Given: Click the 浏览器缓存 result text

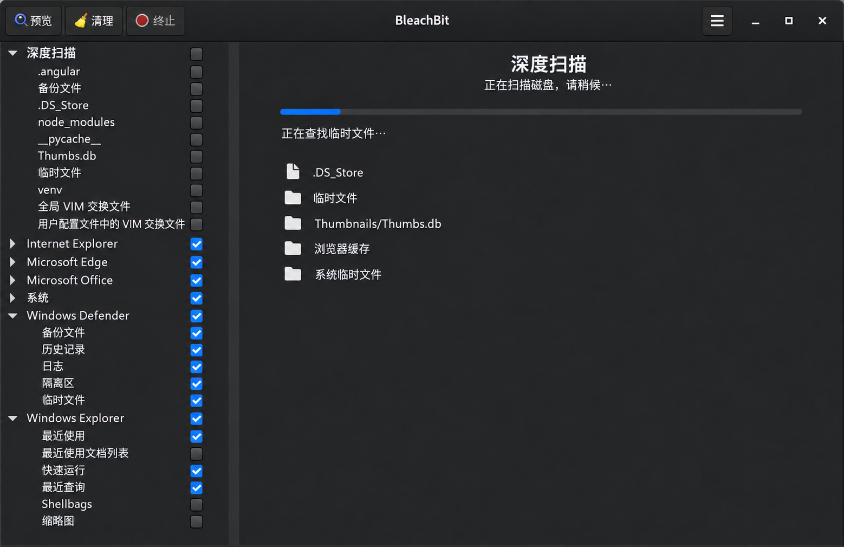Looking at the screenshot, I should tap(342, 249).
